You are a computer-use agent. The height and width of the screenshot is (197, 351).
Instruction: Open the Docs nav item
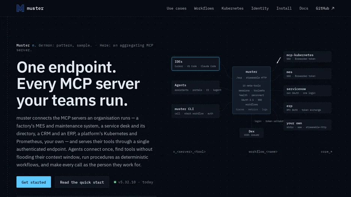tap(303, 8)
